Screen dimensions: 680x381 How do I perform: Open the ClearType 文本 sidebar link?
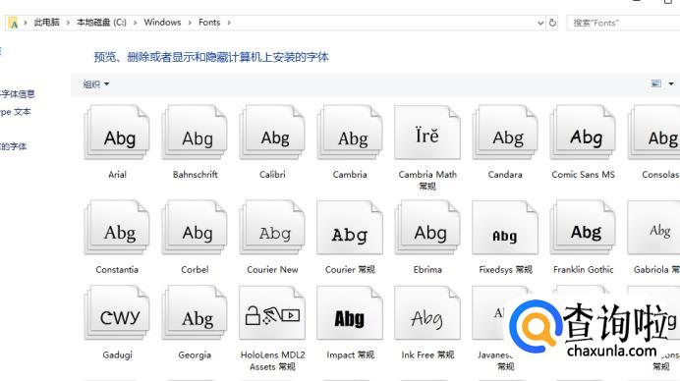point(16,112)
